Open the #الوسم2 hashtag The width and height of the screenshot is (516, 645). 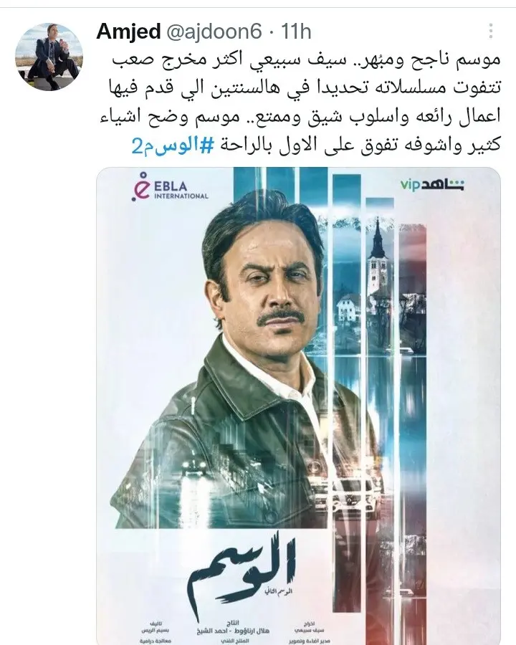click(173, 145)
